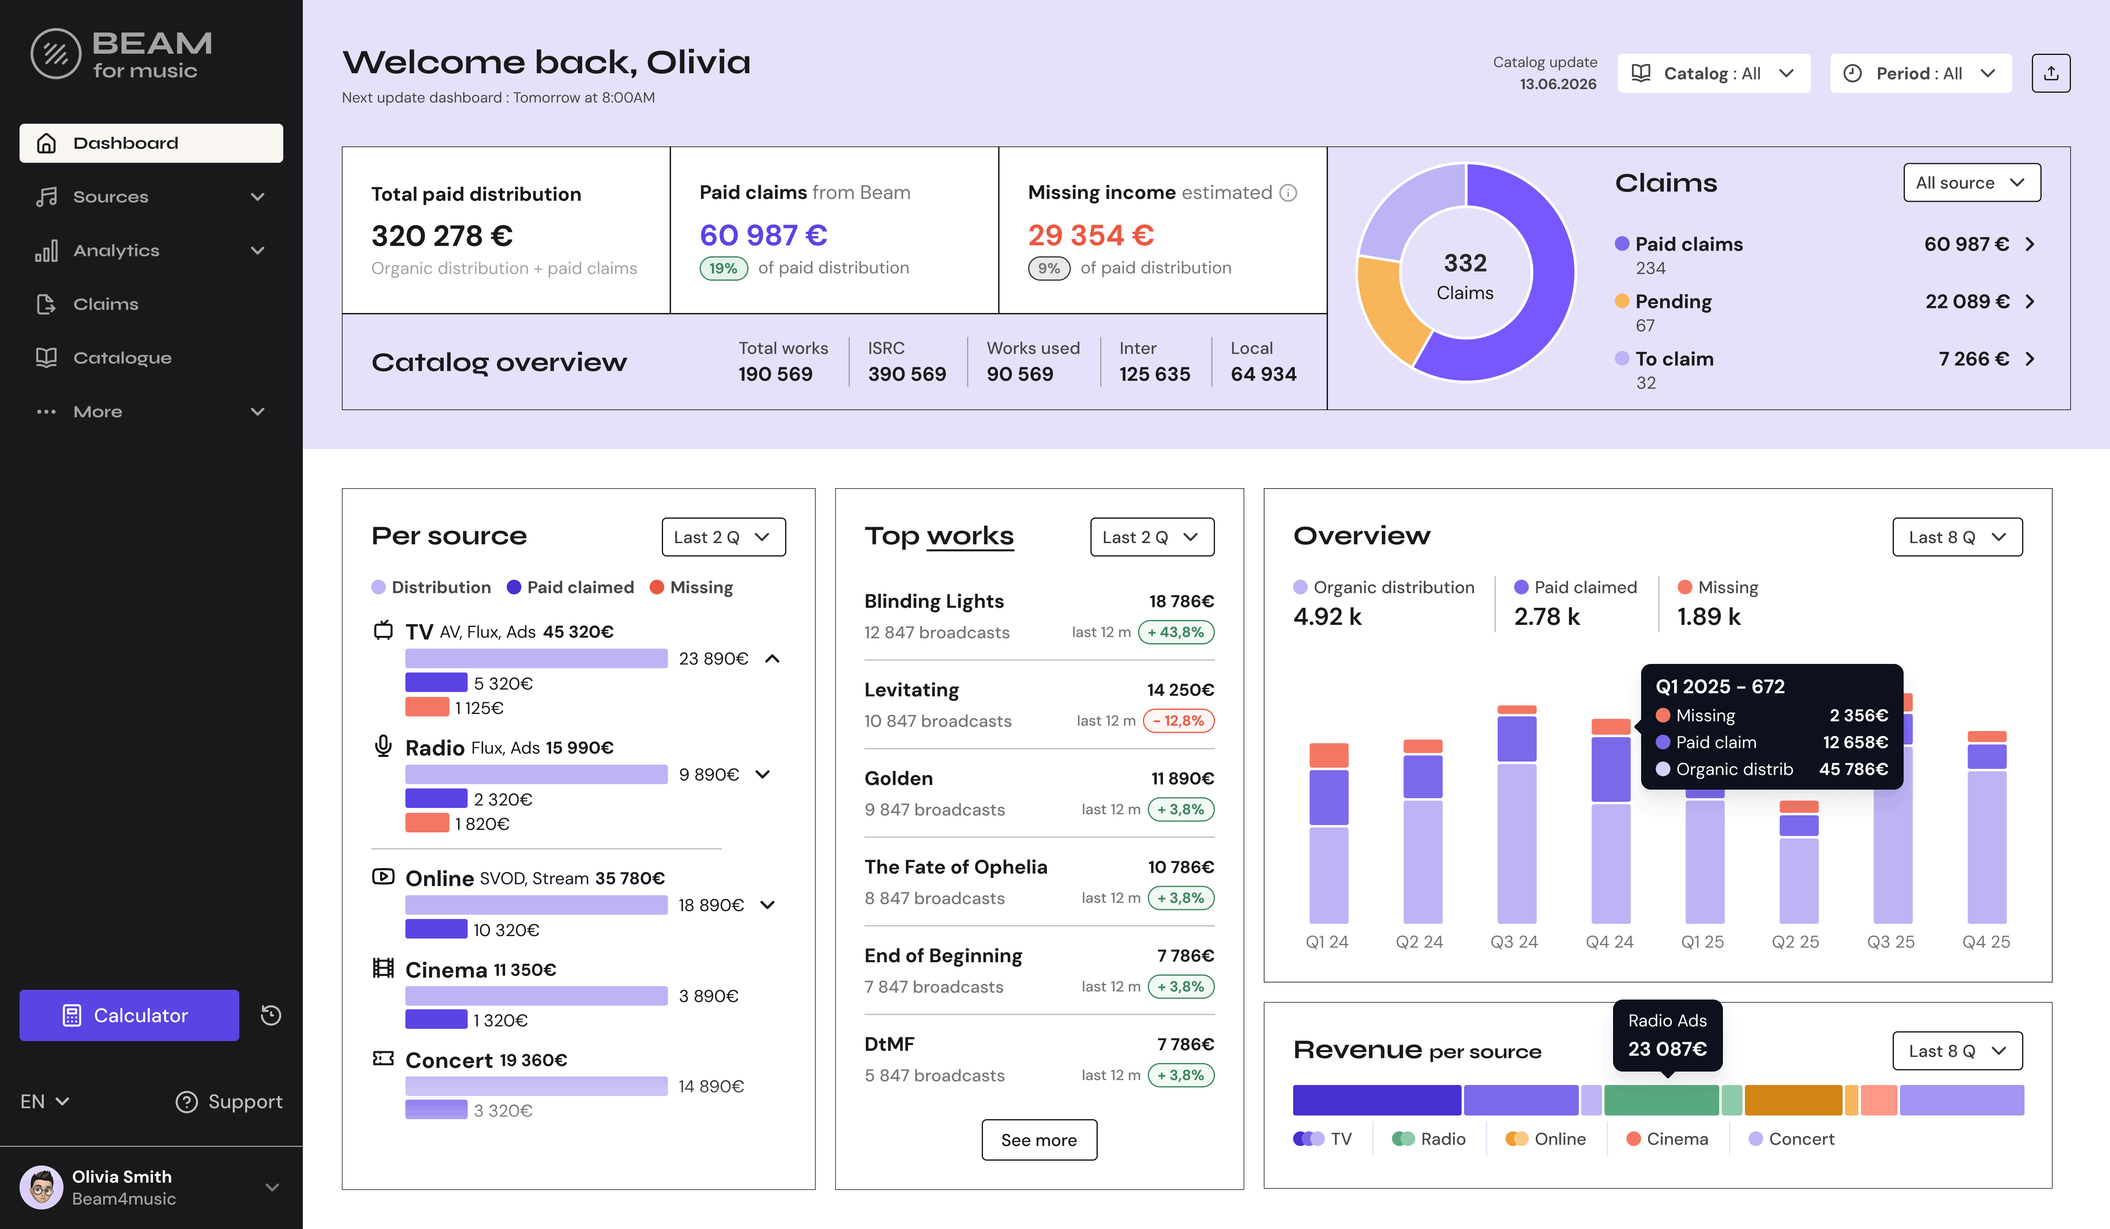Toggle Radio legend in Revenue per source
2110x1229 pixels.
(x=1428, y=1139)
